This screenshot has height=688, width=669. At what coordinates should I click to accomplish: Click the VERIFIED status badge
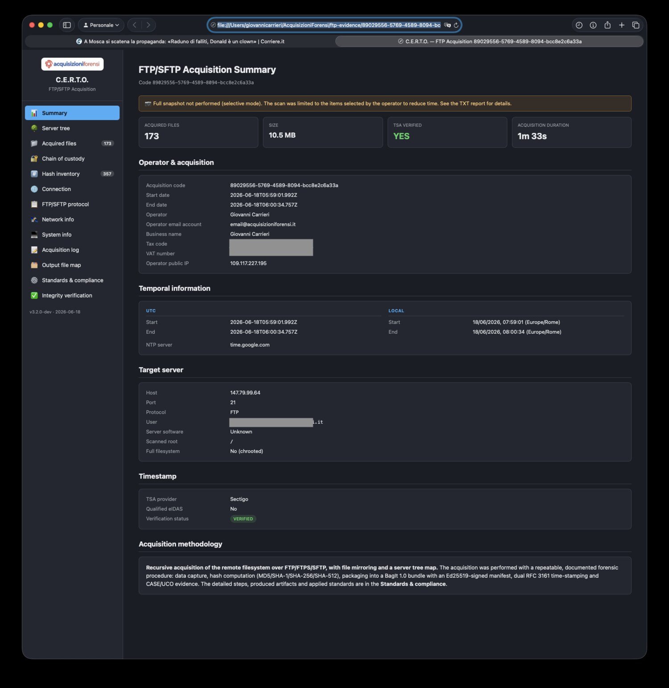(x=243, y=518)
